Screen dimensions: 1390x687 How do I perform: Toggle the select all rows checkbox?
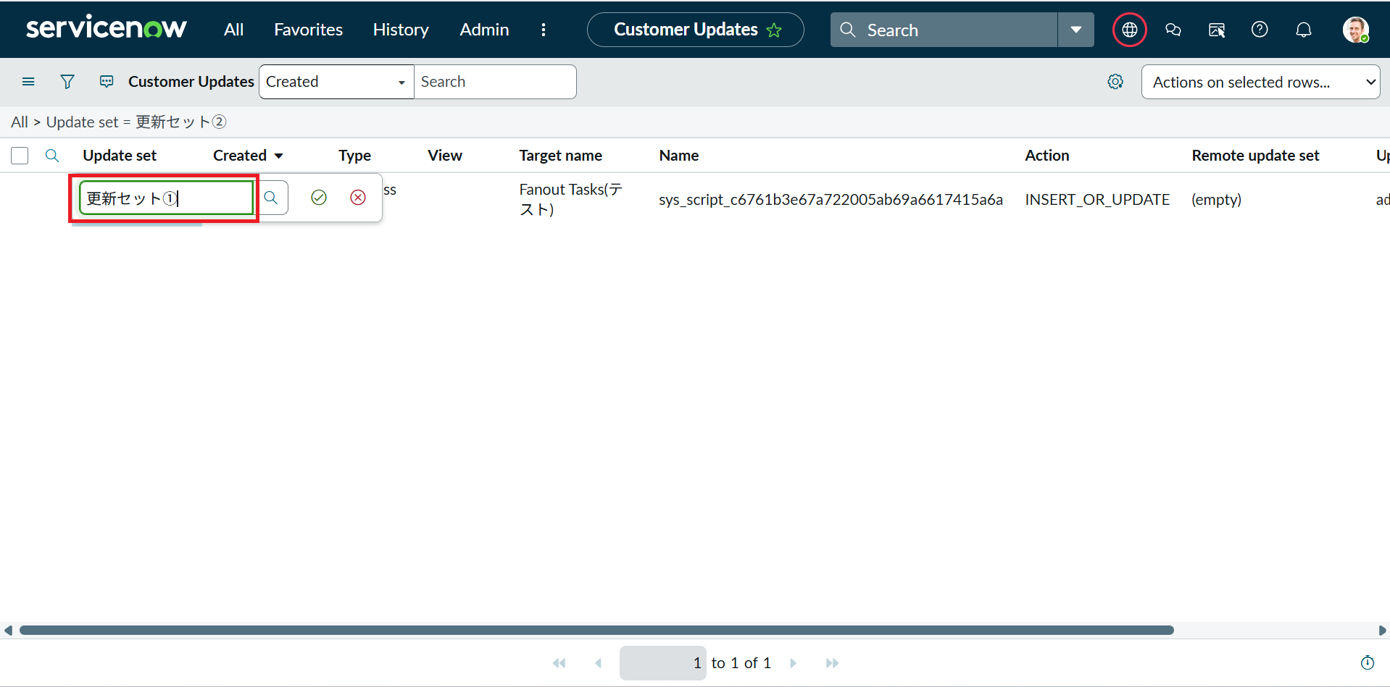tap(20, 156)
